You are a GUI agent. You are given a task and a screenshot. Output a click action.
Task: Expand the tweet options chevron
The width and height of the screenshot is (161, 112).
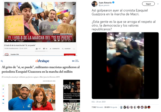click(158, 4)
